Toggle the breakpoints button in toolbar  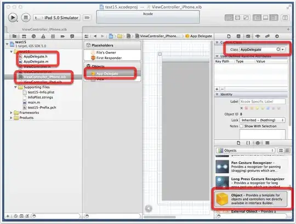87,18
